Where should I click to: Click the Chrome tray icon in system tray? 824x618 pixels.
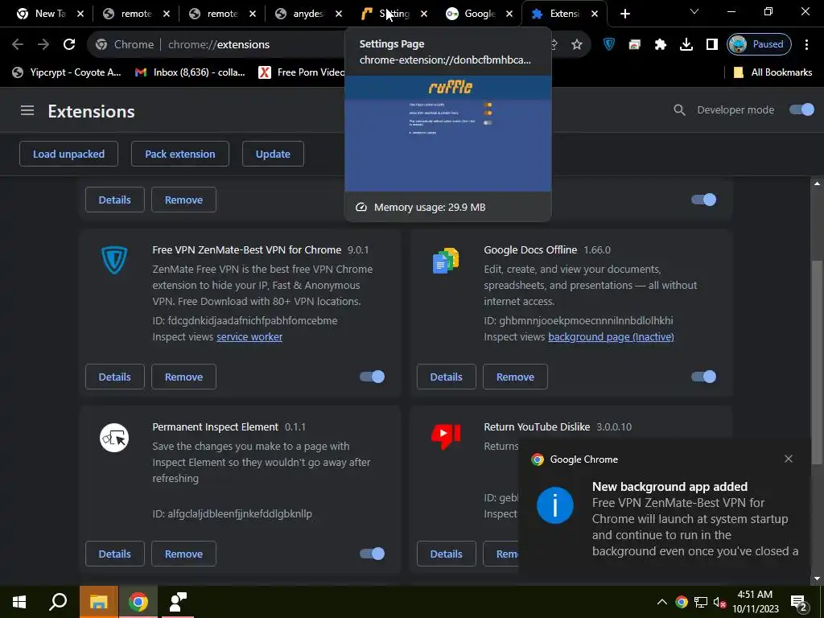coord(682,602)
